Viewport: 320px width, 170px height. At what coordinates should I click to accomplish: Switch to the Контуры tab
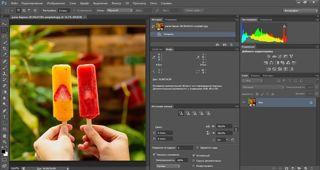(268, 76)
